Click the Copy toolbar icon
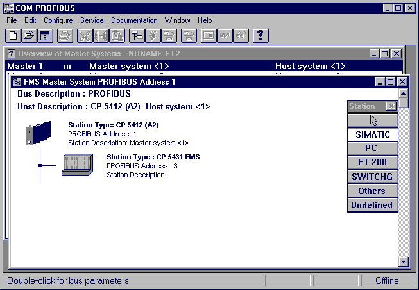The image size is (419, 290). (101, 36)
